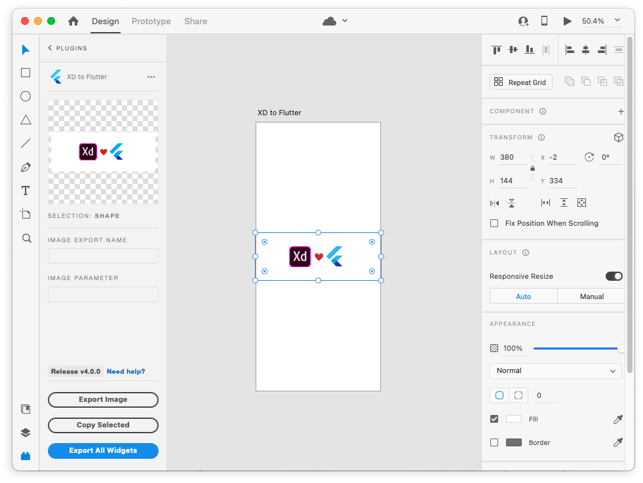Select same radius for all corners

[x=499, y=395]
